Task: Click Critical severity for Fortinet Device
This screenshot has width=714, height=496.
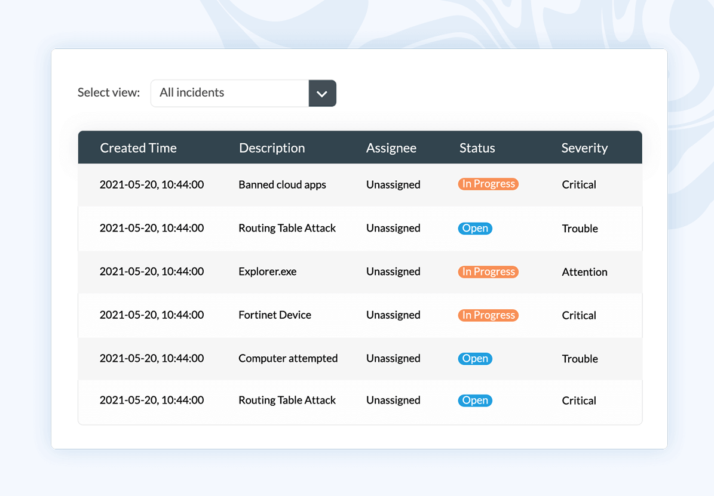Action: pos(579,315)
